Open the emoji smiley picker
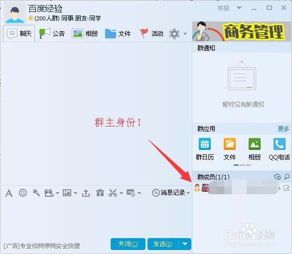 click(x=23, y=193)
